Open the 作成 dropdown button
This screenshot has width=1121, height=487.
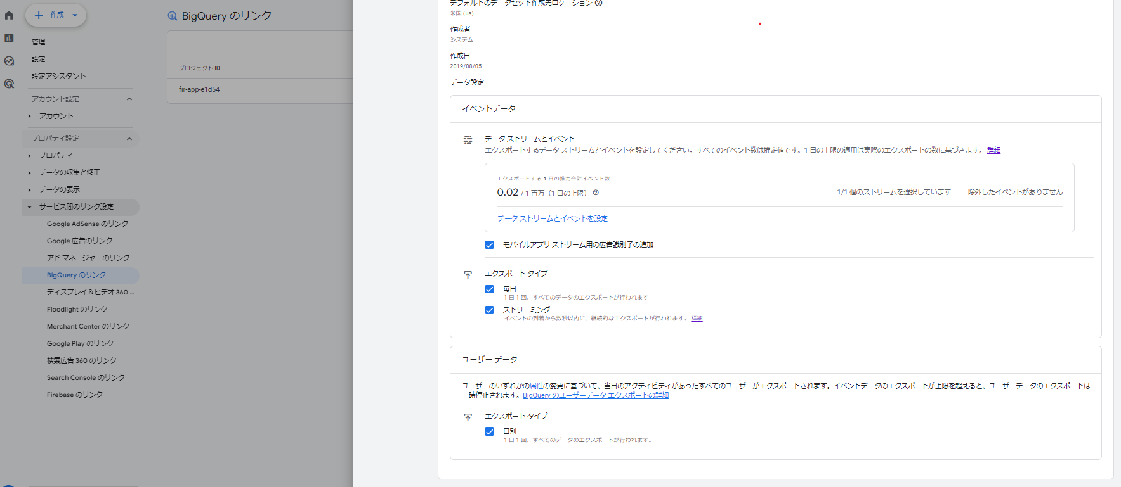[x=56, y=15]
